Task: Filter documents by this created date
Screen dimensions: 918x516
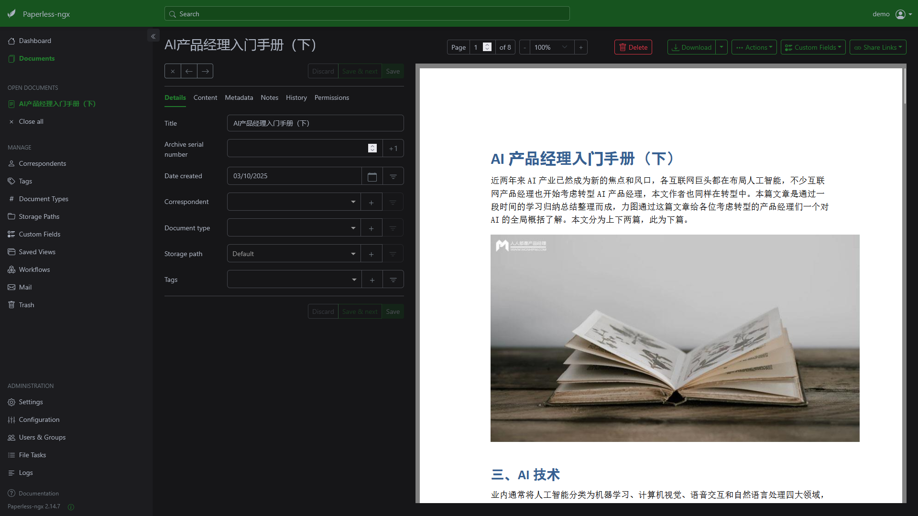Action: (393, 176)
